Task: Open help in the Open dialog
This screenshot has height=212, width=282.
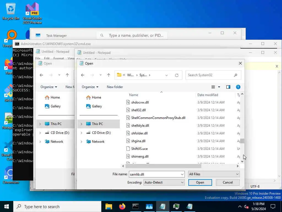Action: (238, 87)
